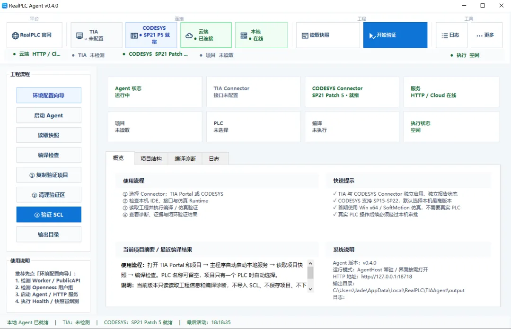
Task: Switch to the 编译诊断 tab
Action: pyautogui.click(x=185, y=159)
